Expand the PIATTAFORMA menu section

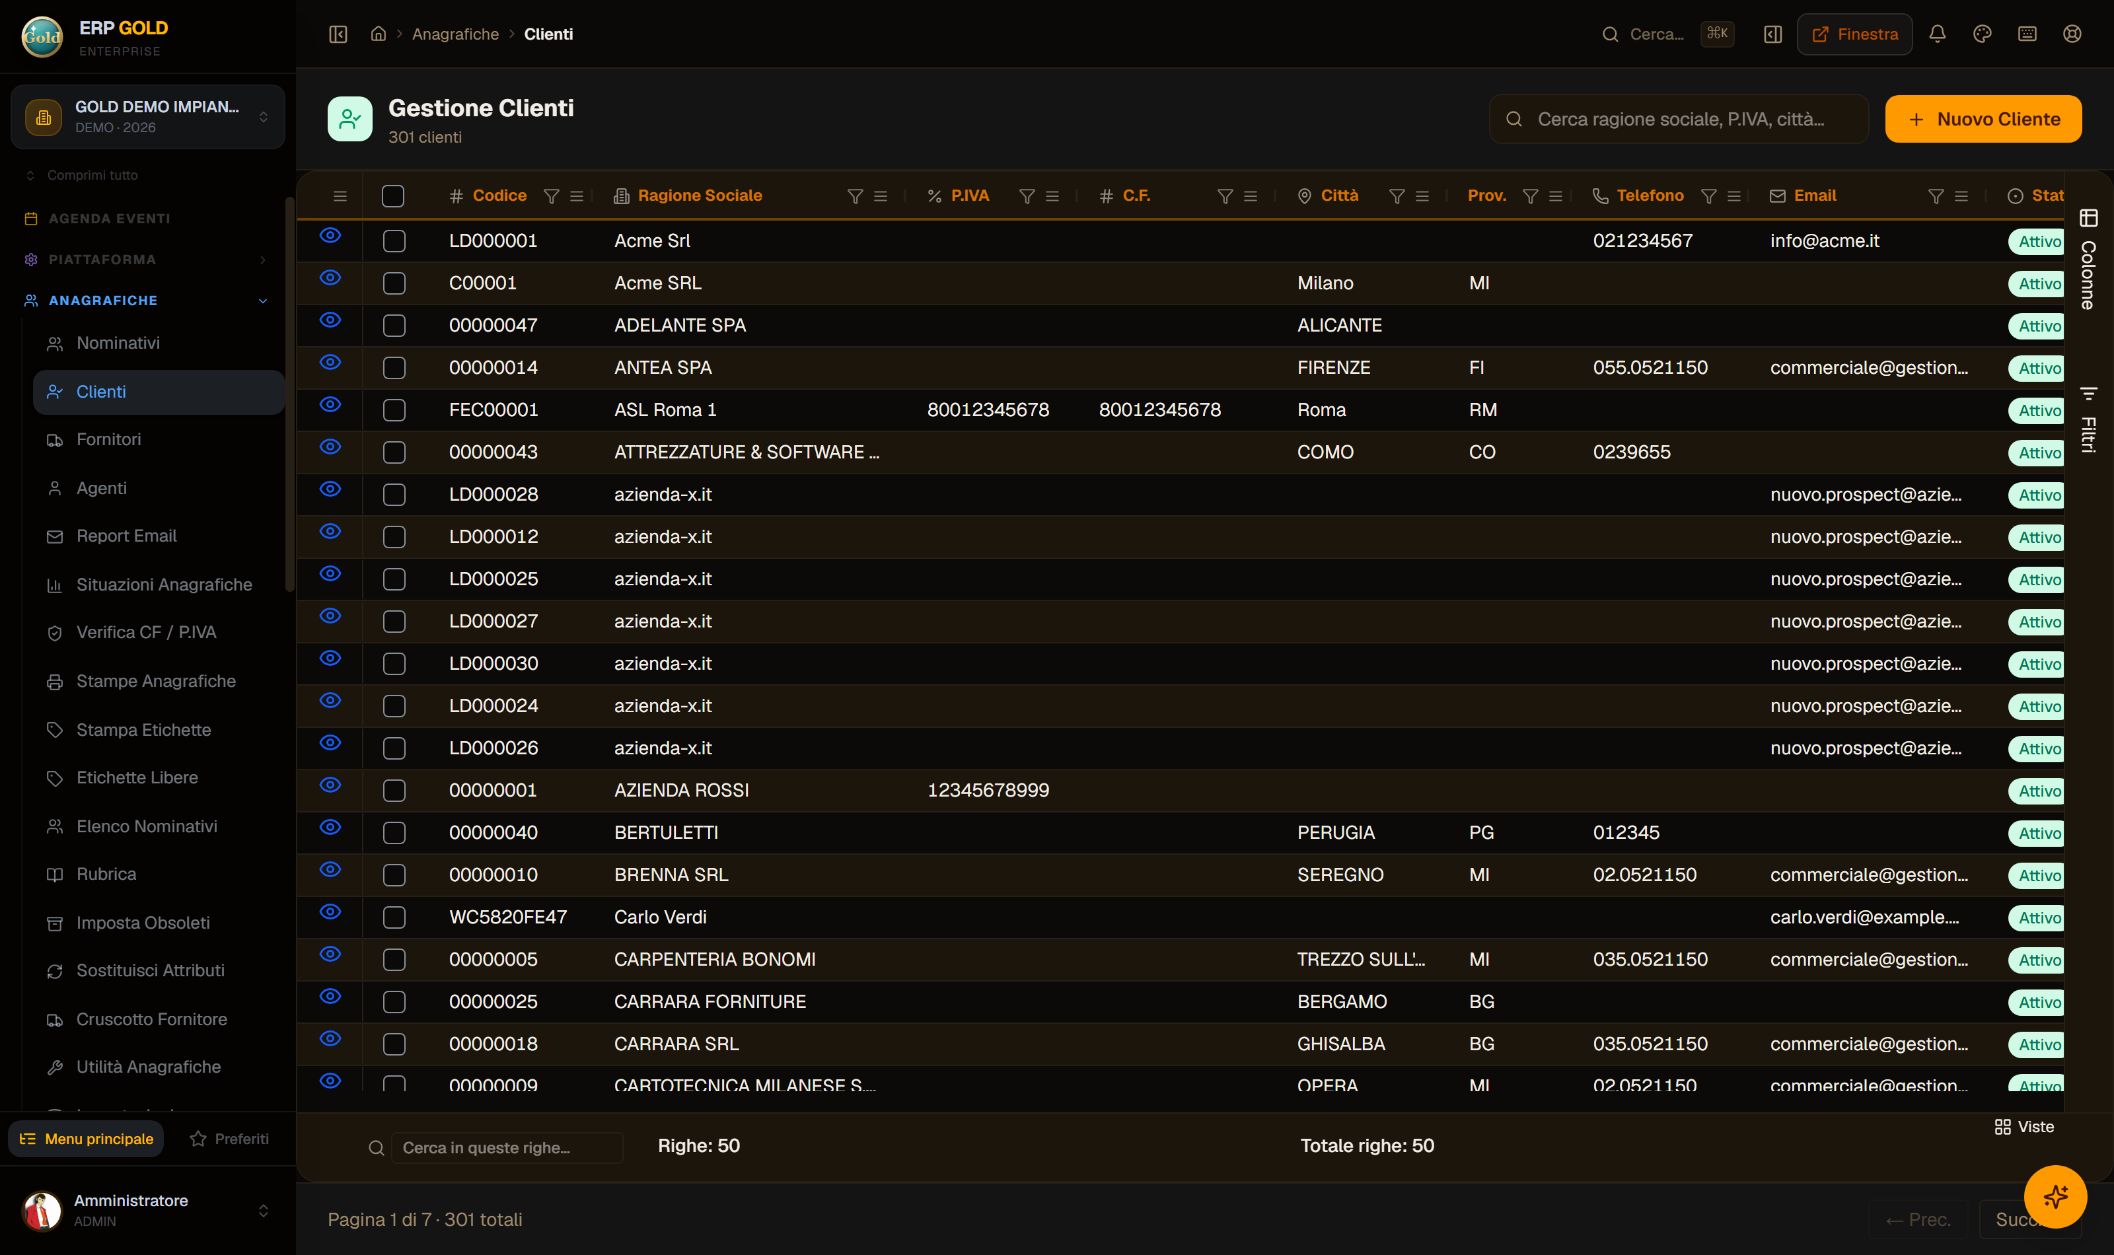148,260
